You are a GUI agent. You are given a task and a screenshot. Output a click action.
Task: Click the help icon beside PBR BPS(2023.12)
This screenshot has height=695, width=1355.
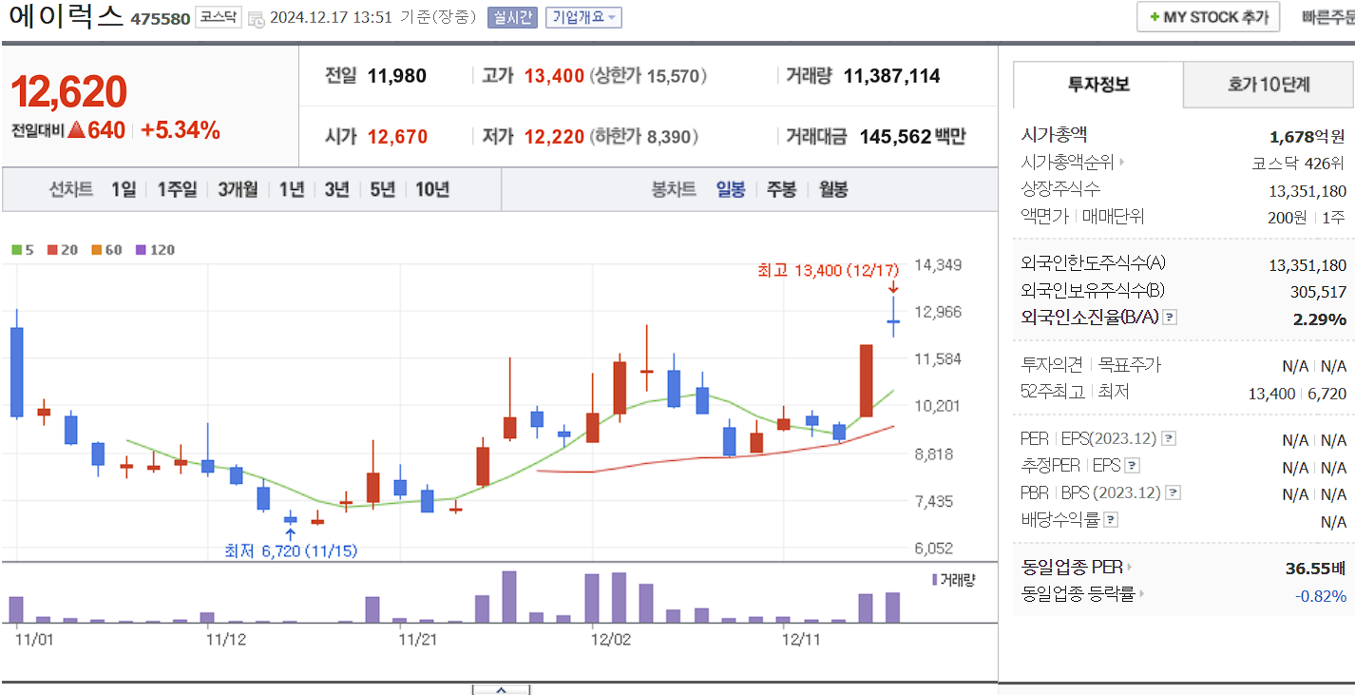click(x=1173, y=492)
